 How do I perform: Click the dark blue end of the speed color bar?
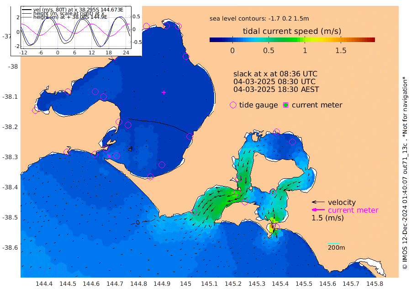click(212, 40)
